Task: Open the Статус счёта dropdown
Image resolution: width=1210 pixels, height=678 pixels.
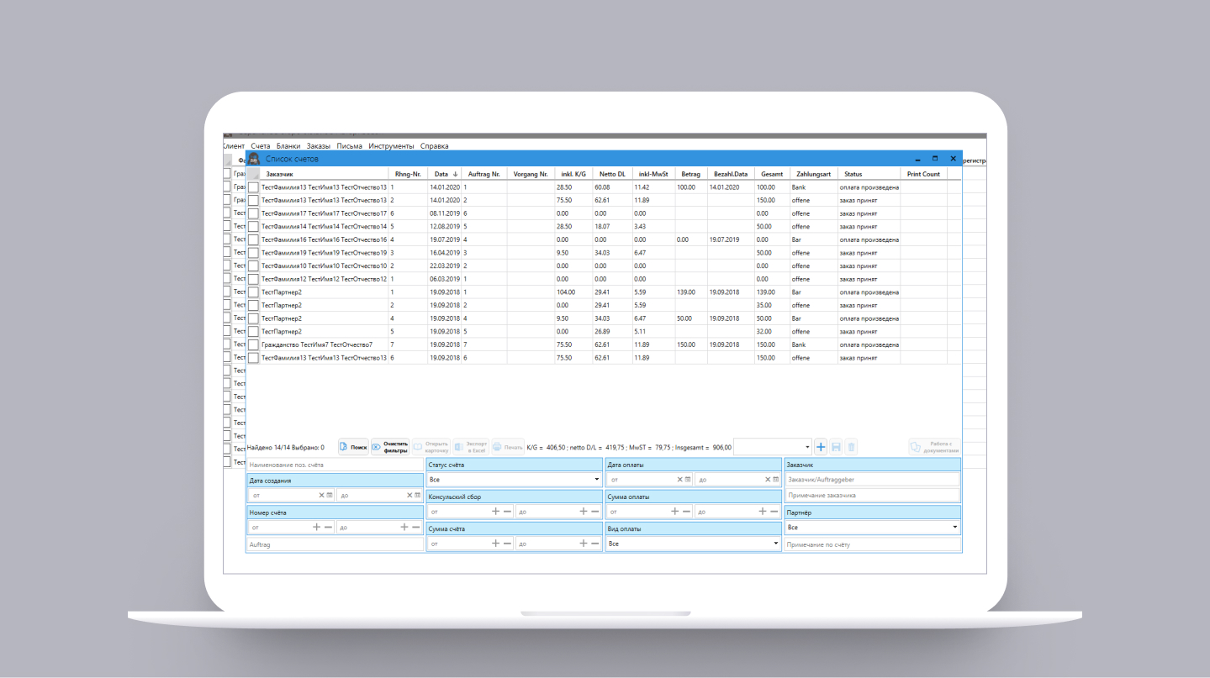Action: 514,480
